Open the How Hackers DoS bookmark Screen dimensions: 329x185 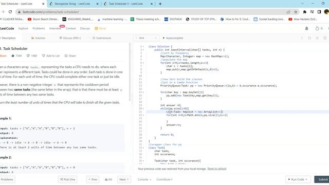303,19
